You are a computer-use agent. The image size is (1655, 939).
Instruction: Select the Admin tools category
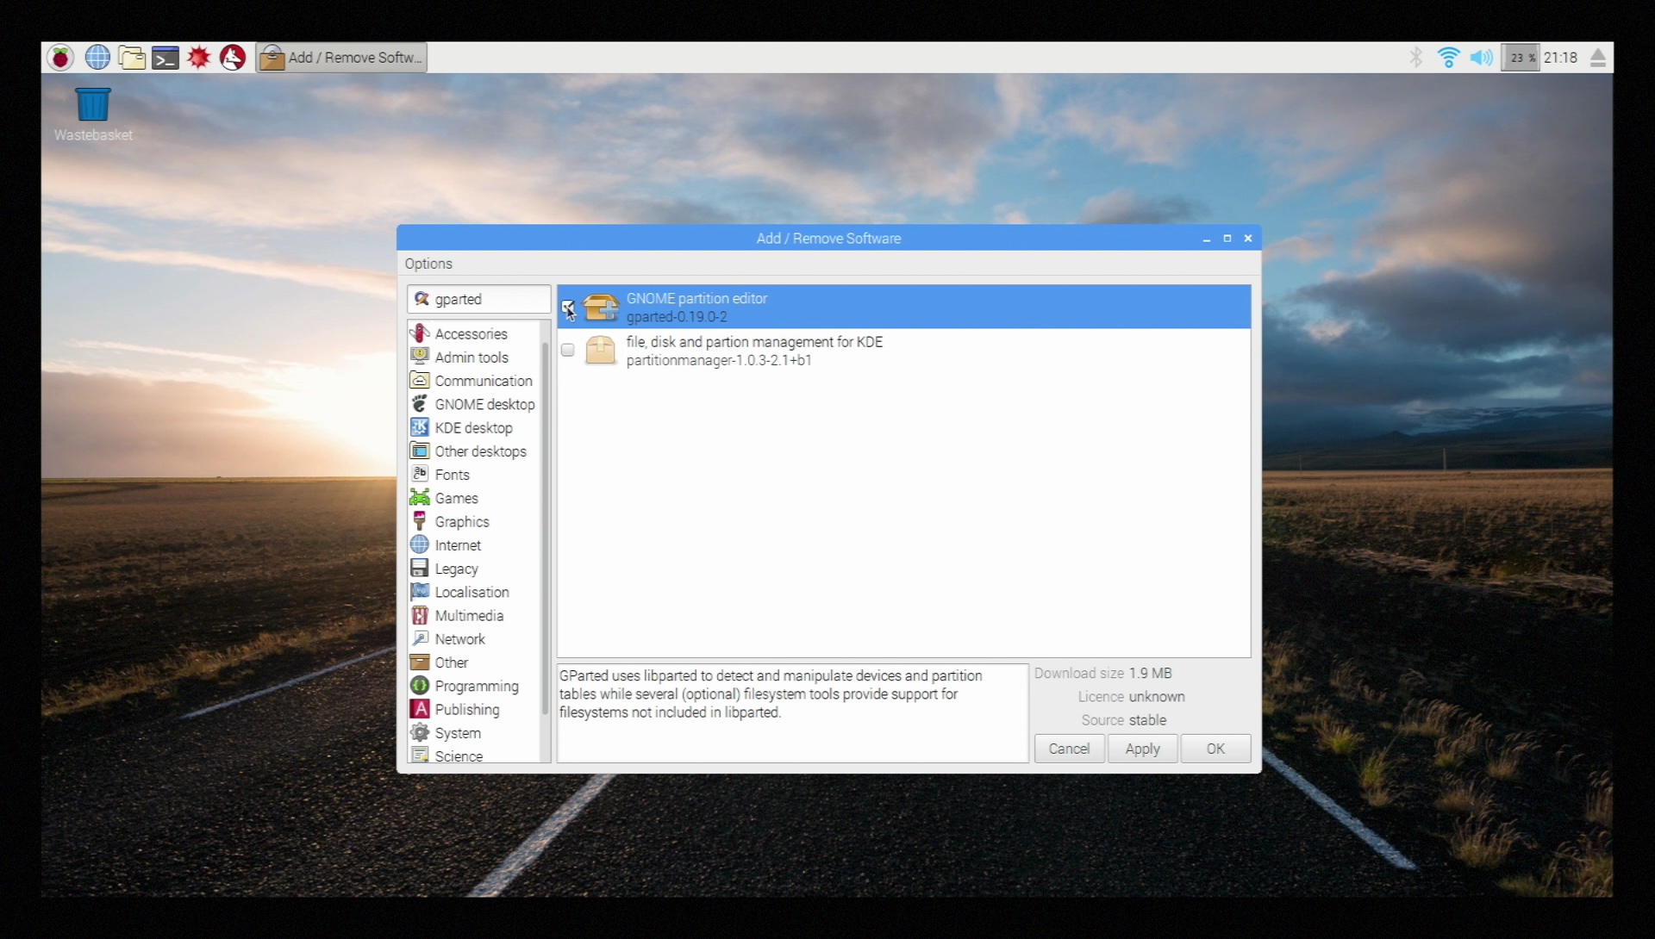(x=471, y=358)
